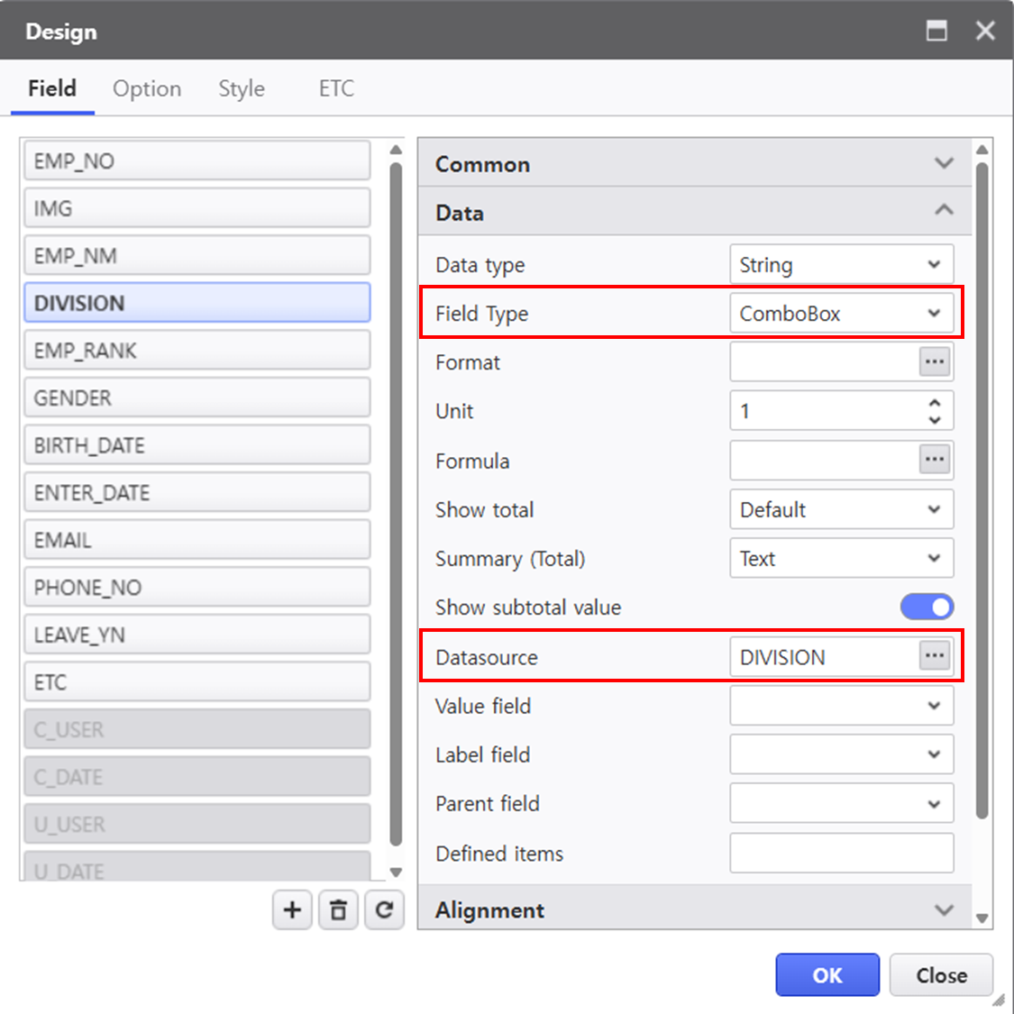Expand the Common section
Viewport: 1014px width, 1014px height.
pyautogui.click(x=695, y=163)
